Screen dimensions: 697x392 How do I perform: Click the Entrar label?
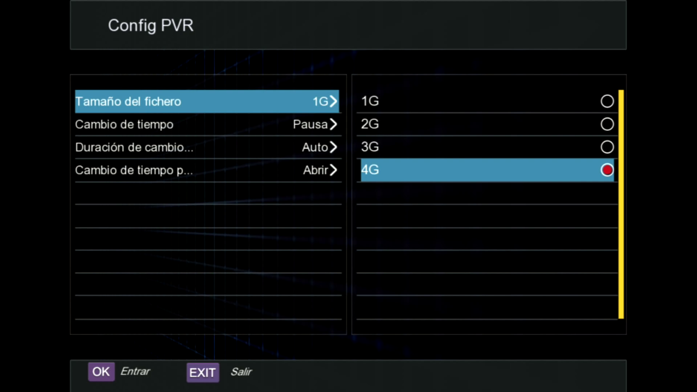[135, 371]
